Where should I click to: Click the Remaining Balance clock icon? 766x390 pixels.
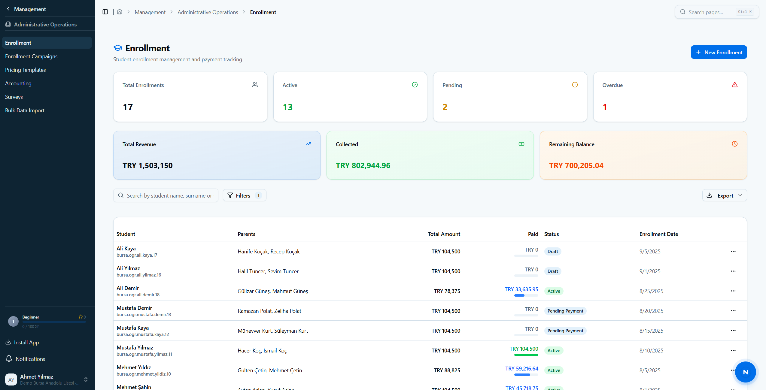coord(735,144)
